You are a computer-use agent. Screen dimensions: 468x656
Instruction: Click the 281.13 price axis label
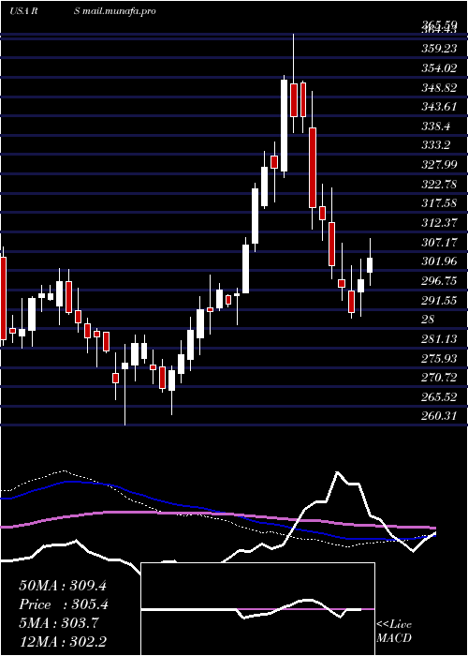pyautogui.click(x=439, y=339)
